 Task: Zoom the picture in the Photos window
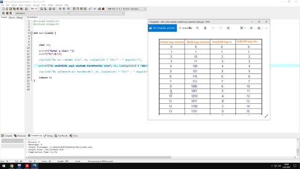[x=197, y=28]
